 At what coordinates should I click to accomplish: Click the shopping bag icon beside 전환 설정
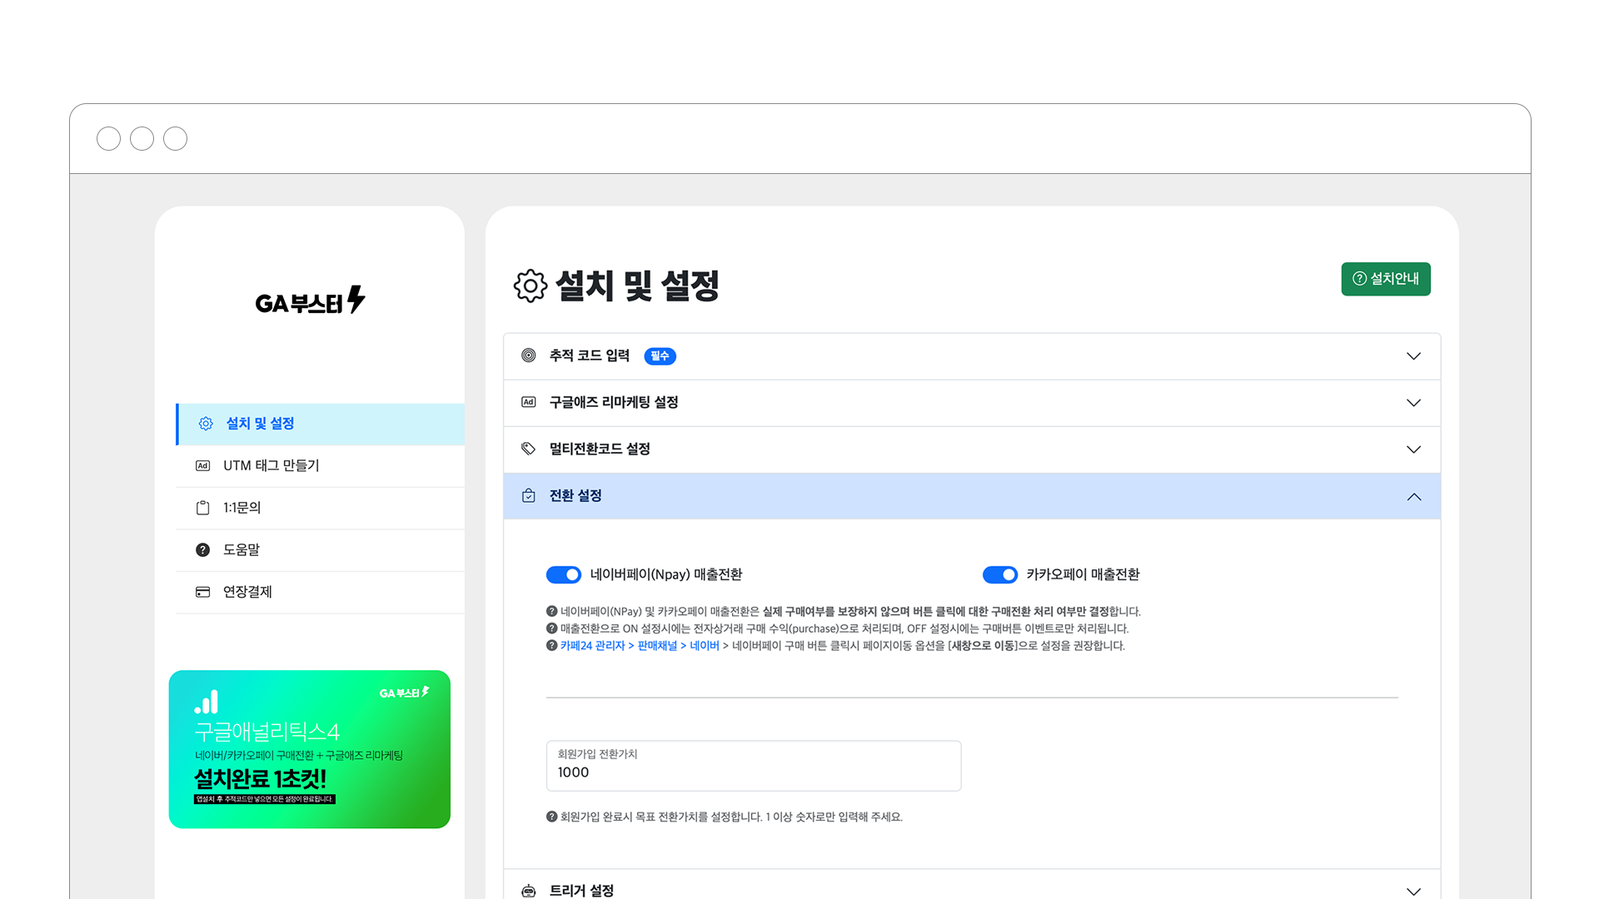pyautogui.click(x=528, y=496)
